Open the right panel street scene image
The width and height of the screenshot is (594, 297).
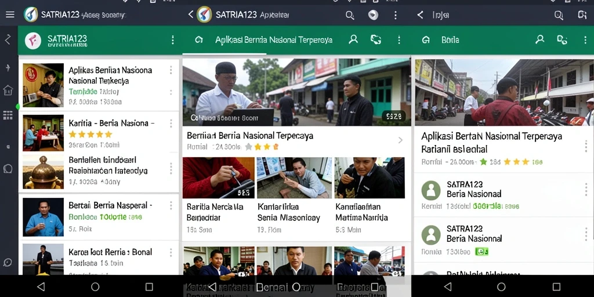tap(504, 92)
